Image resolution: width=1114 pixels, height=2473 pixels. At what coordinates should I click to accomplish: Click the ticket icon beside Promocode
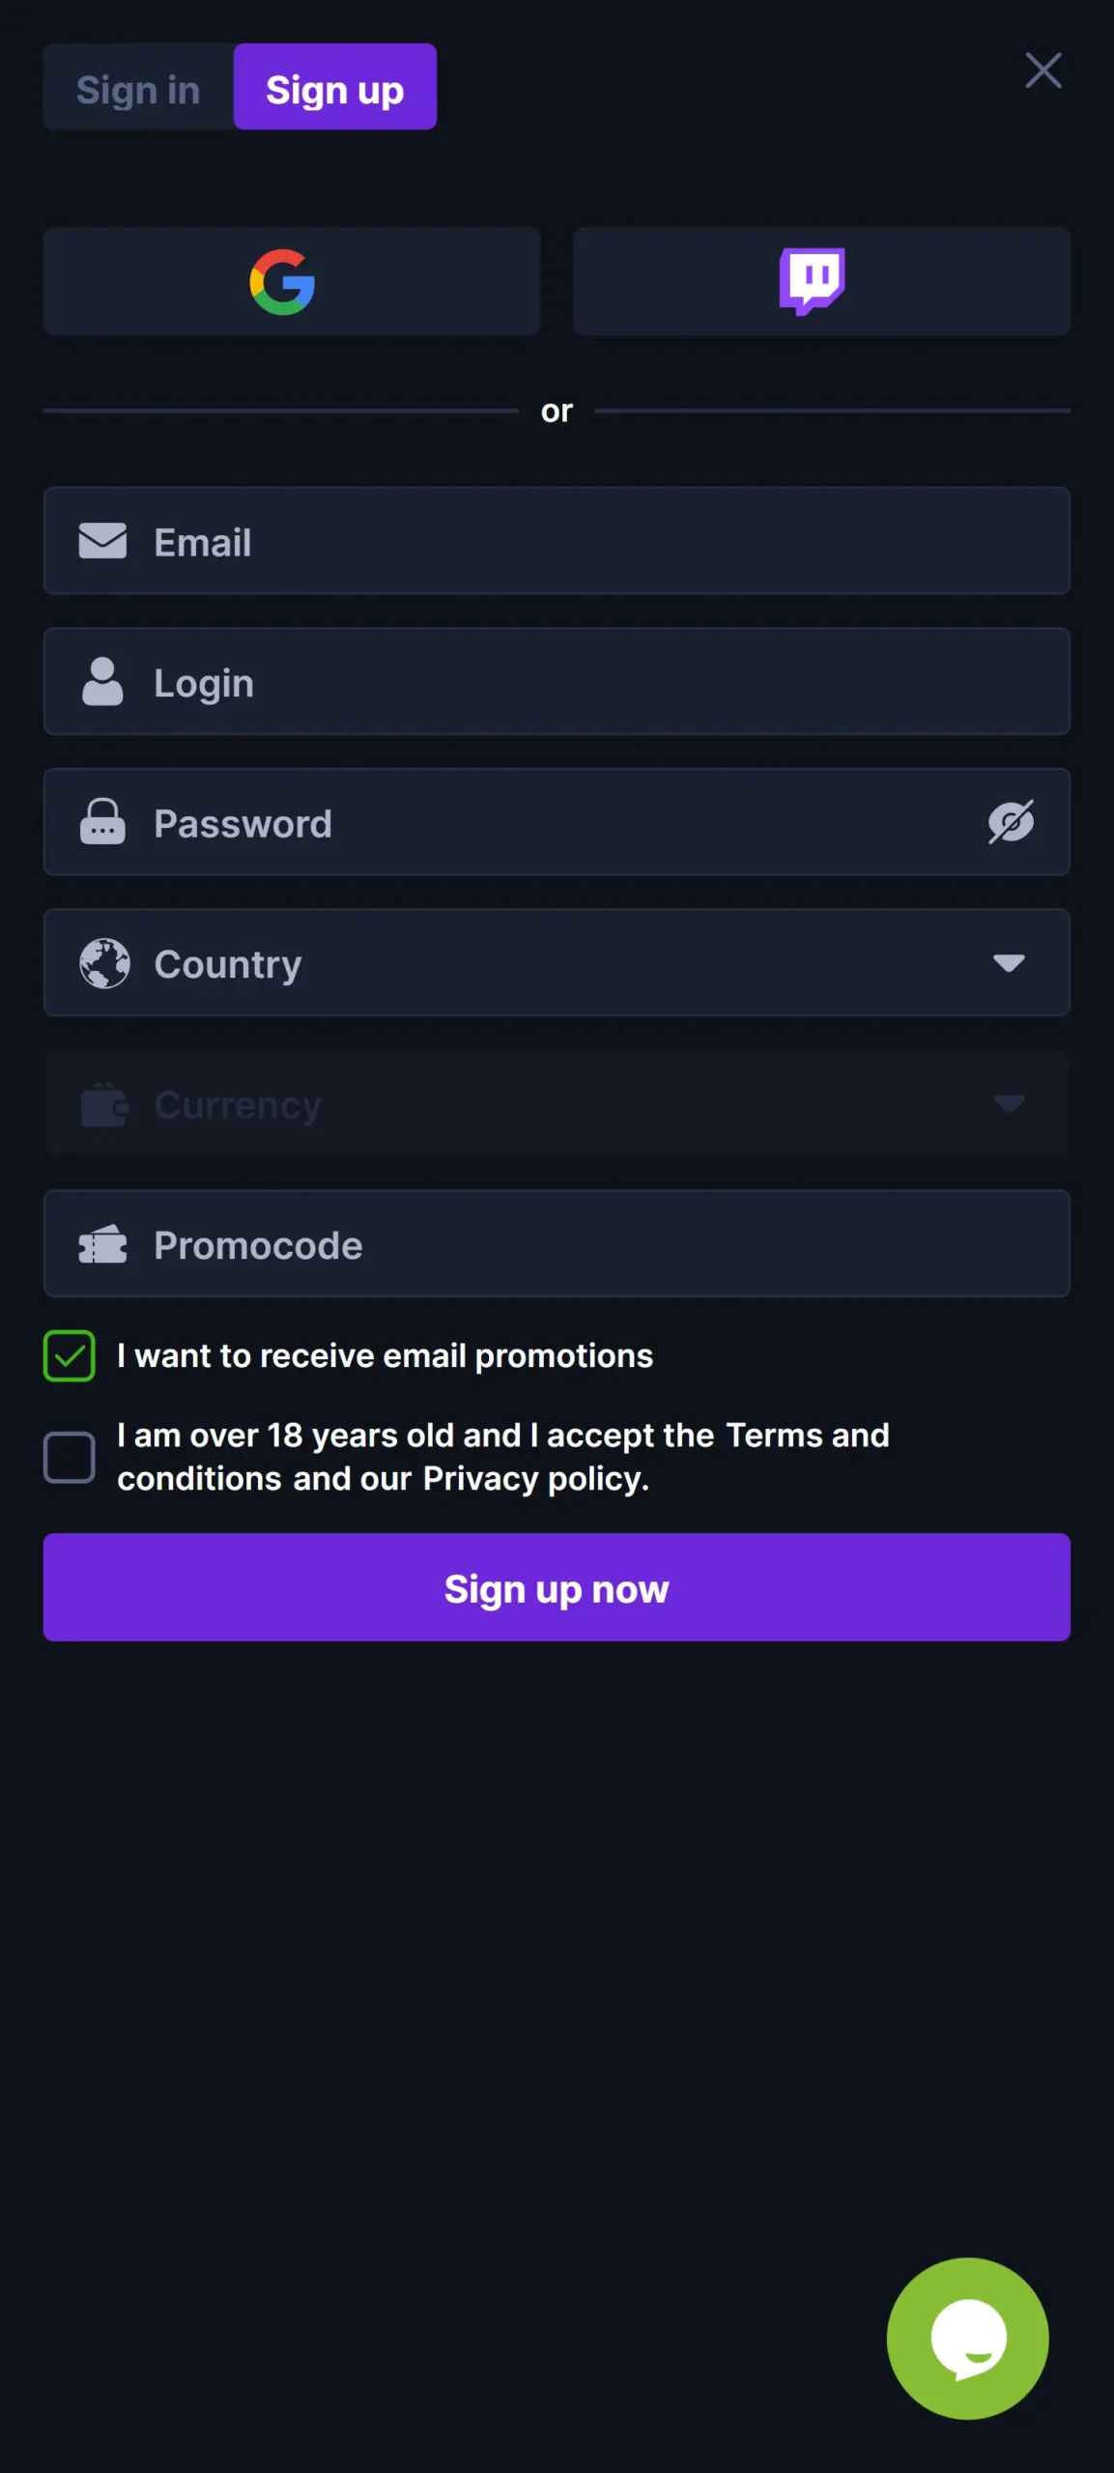click(102, 1244)
